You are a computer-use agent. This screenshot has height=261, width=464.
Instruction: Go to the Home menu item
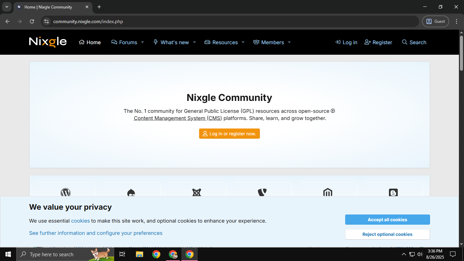[x=90, y=42]
